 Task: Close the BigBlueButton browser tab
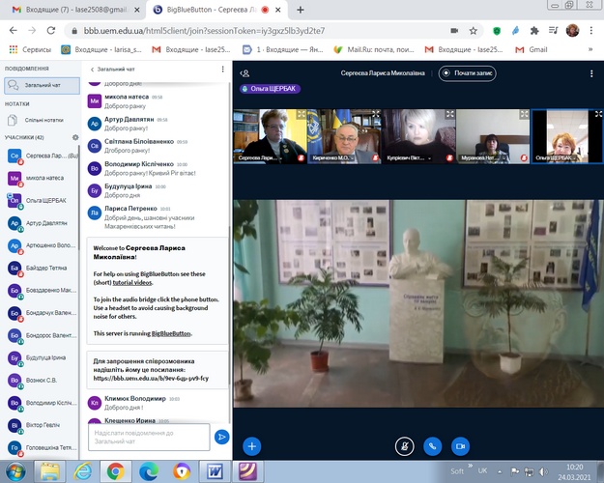point(278,10)
